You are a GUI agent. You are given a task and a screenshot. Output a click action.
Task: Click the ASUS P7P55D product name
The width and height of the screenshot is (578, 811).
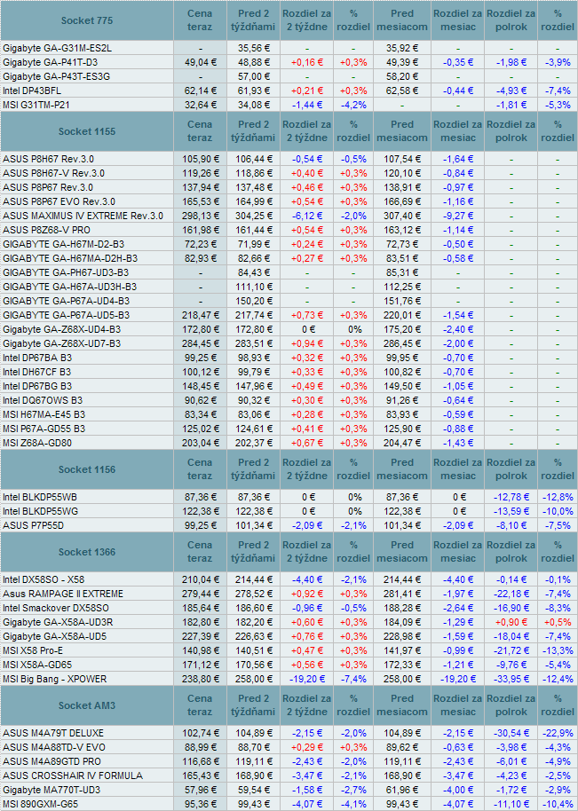pyautogui.click(x=33, y=525)
